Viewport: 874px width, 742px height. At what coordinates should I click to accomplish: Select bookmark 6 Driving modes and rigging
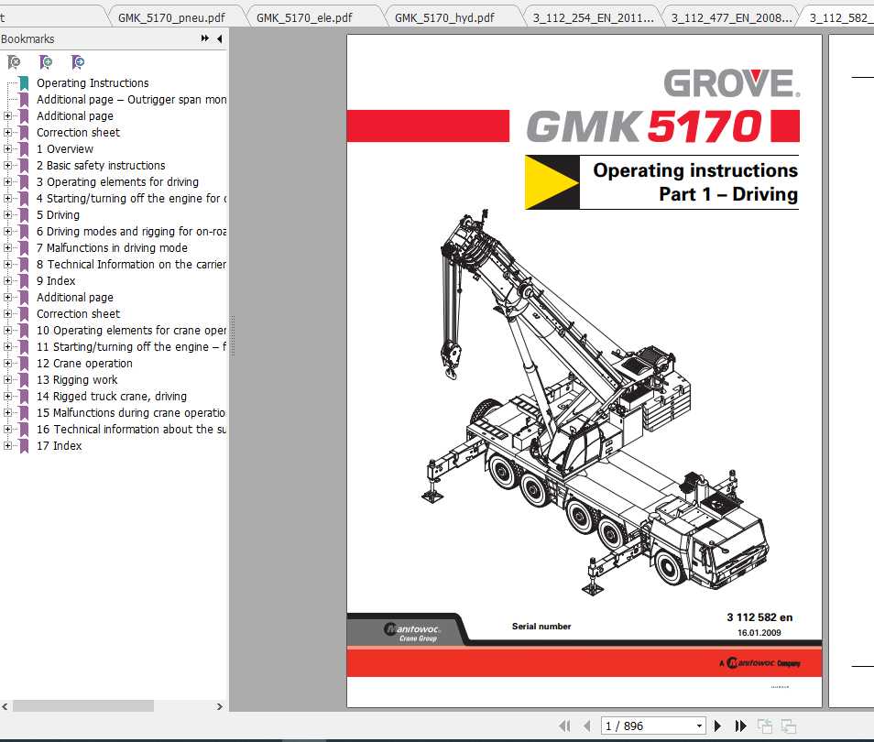tap(132, 232)
